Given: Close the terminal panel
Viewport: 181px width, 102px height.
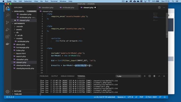Looking at the screenshot, I should point(164,76).
